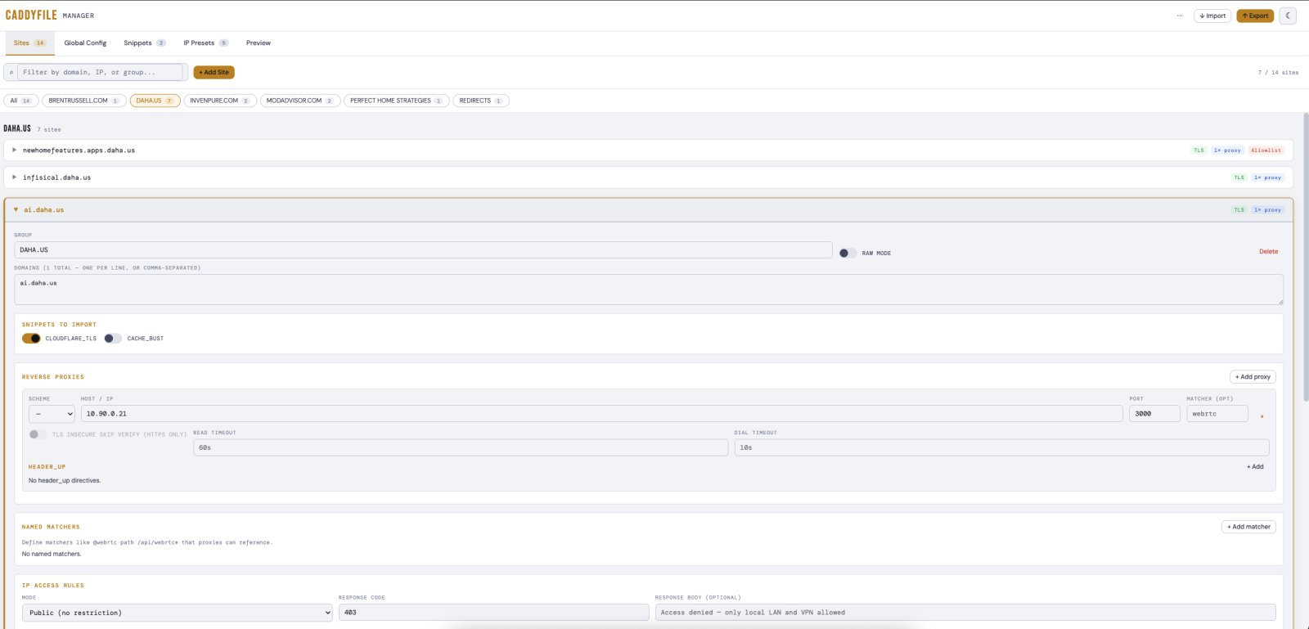Open the IP Presets tab
The width and height of the screenshot is (1309, 629).
click(205, 43)
